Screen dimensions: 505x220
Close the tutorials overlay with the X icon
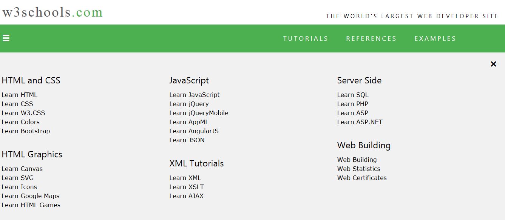[x=493, y=64]
